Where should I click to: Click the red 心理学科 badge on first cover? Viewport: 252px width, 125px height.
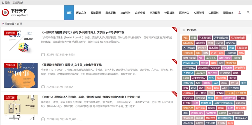[10, 33]
